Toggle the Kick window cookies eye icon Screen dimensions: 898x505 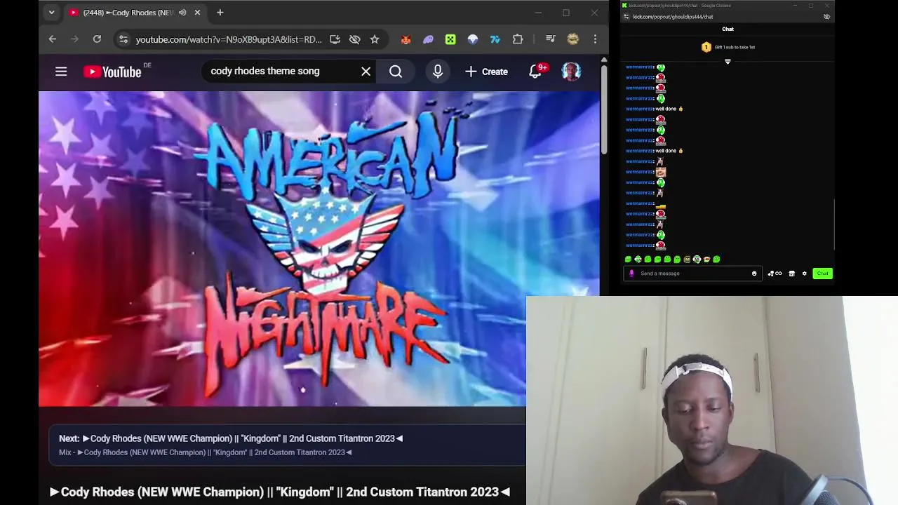826,17
